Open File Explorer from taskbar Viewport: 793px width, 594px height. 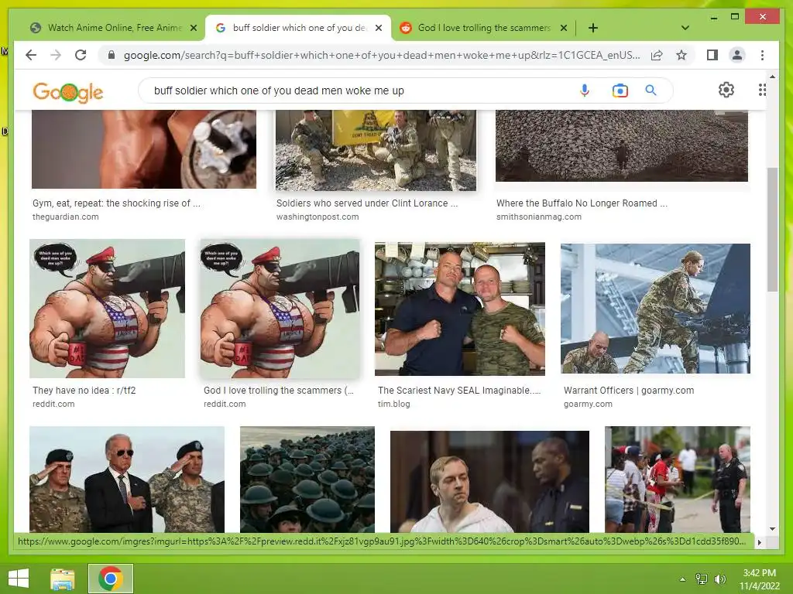[x=63, y=579]
